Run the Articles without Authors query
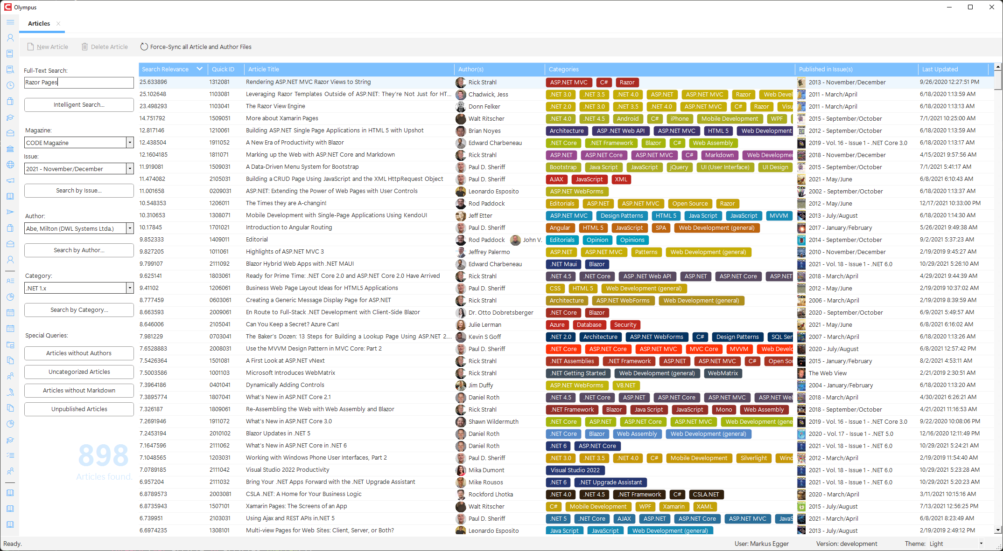The image size is (1003, 551). (x=79, y=353)
